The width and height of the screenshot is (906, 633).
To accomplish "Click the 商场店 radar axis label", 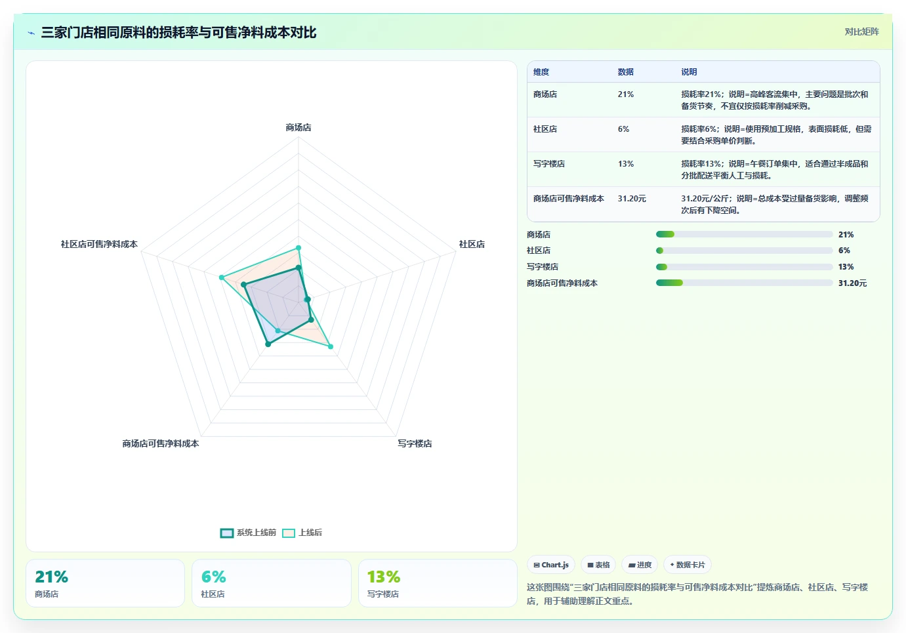I will pyautogui.click(x=299, y=127).
